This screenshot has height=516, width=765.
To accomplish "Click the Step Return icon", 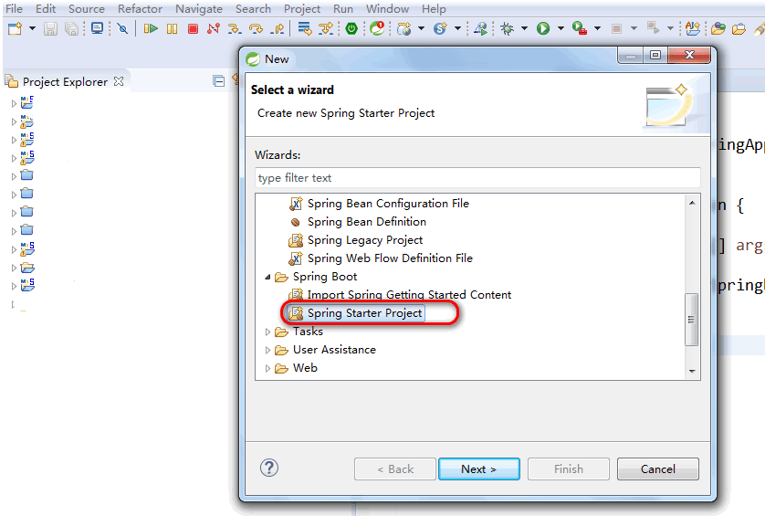I will tap(278, 29).
